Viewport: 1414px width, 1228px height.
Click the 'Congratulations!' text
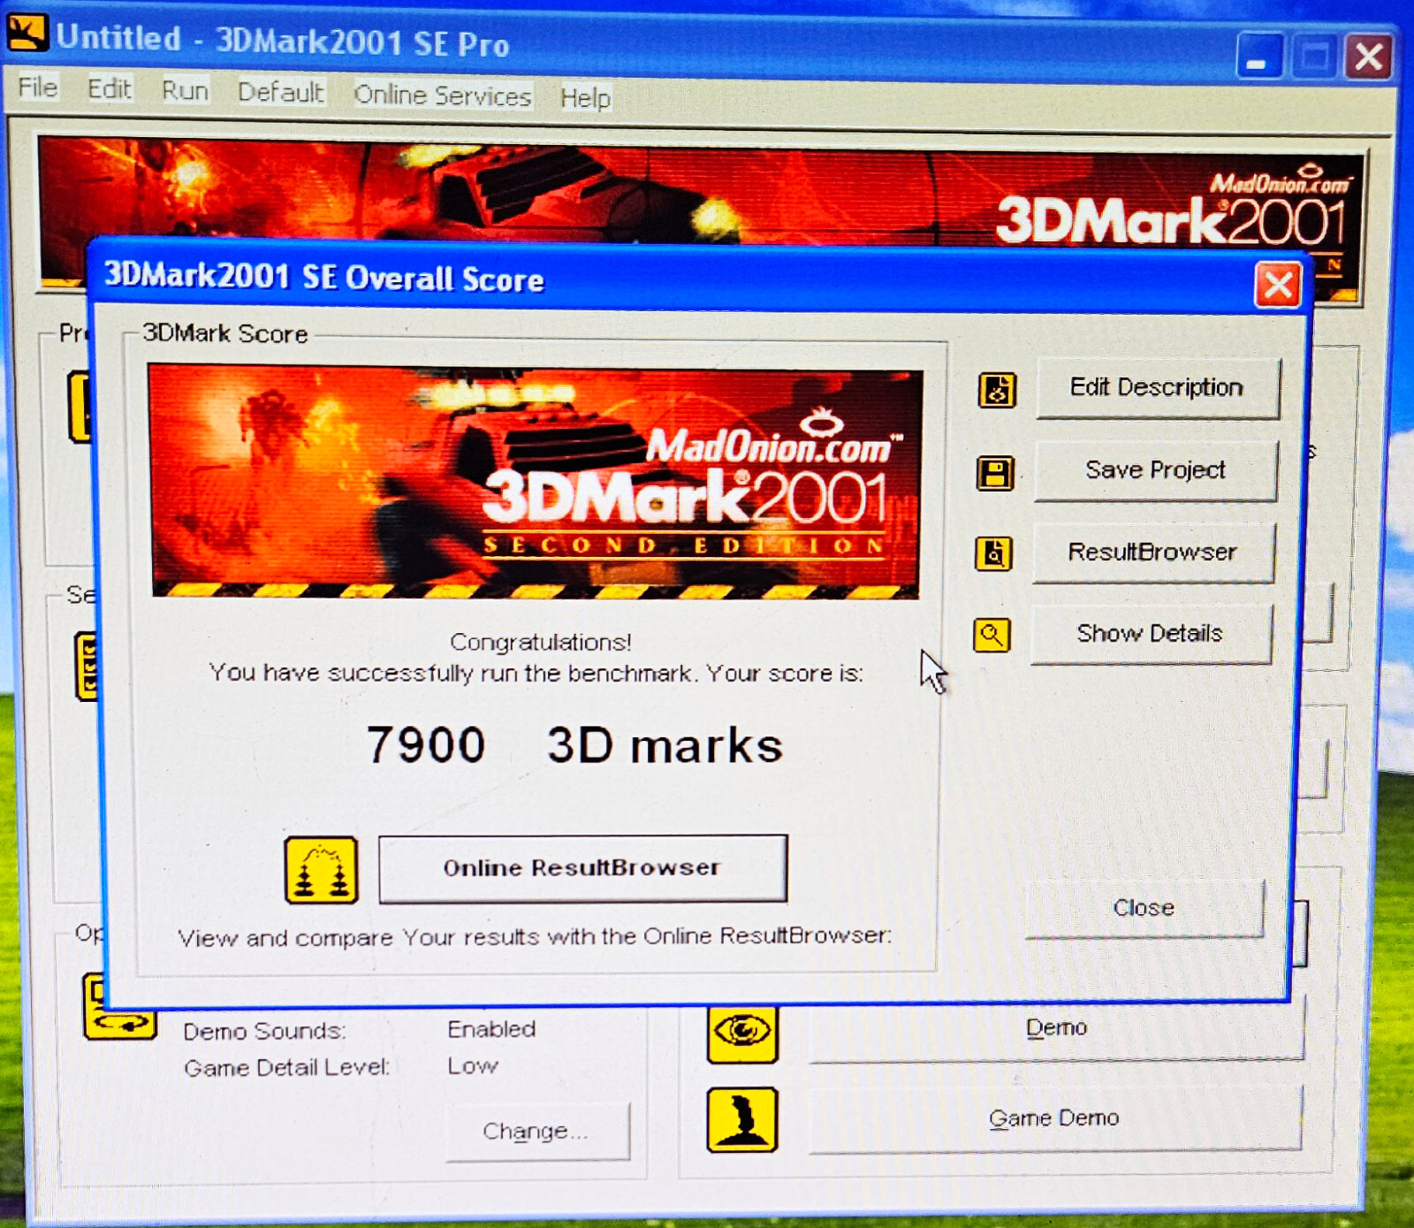[541, 641]
